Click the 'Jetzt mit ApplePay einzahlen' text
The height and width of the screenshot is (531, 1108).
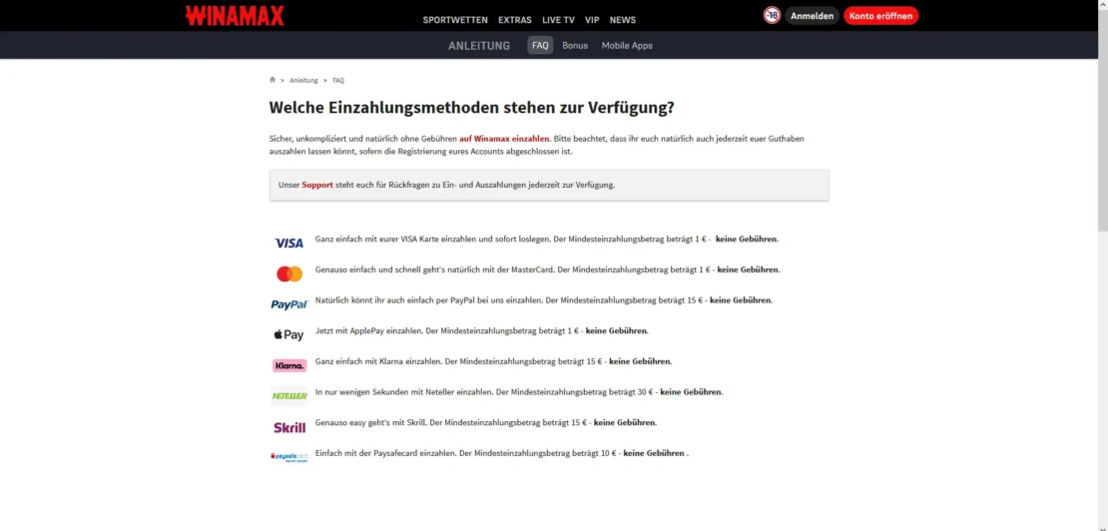click(482, 330)
